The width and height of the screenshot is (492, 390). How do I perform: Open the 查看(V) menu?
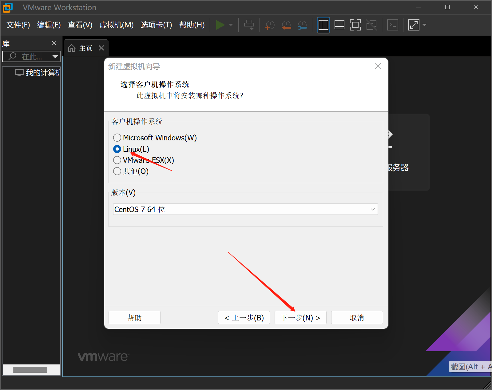coord(80,25)
